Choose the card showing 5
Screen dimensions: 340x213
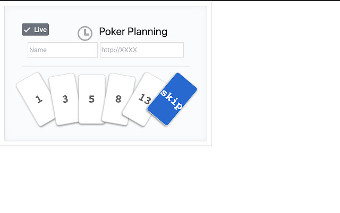pyautogui.click(x=91, y=99)
